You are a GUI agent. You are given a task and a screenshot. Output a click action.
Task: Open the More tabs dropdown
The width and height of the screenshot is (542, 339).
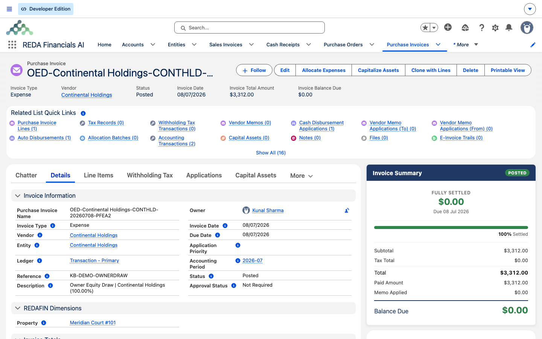click(301, 176)
